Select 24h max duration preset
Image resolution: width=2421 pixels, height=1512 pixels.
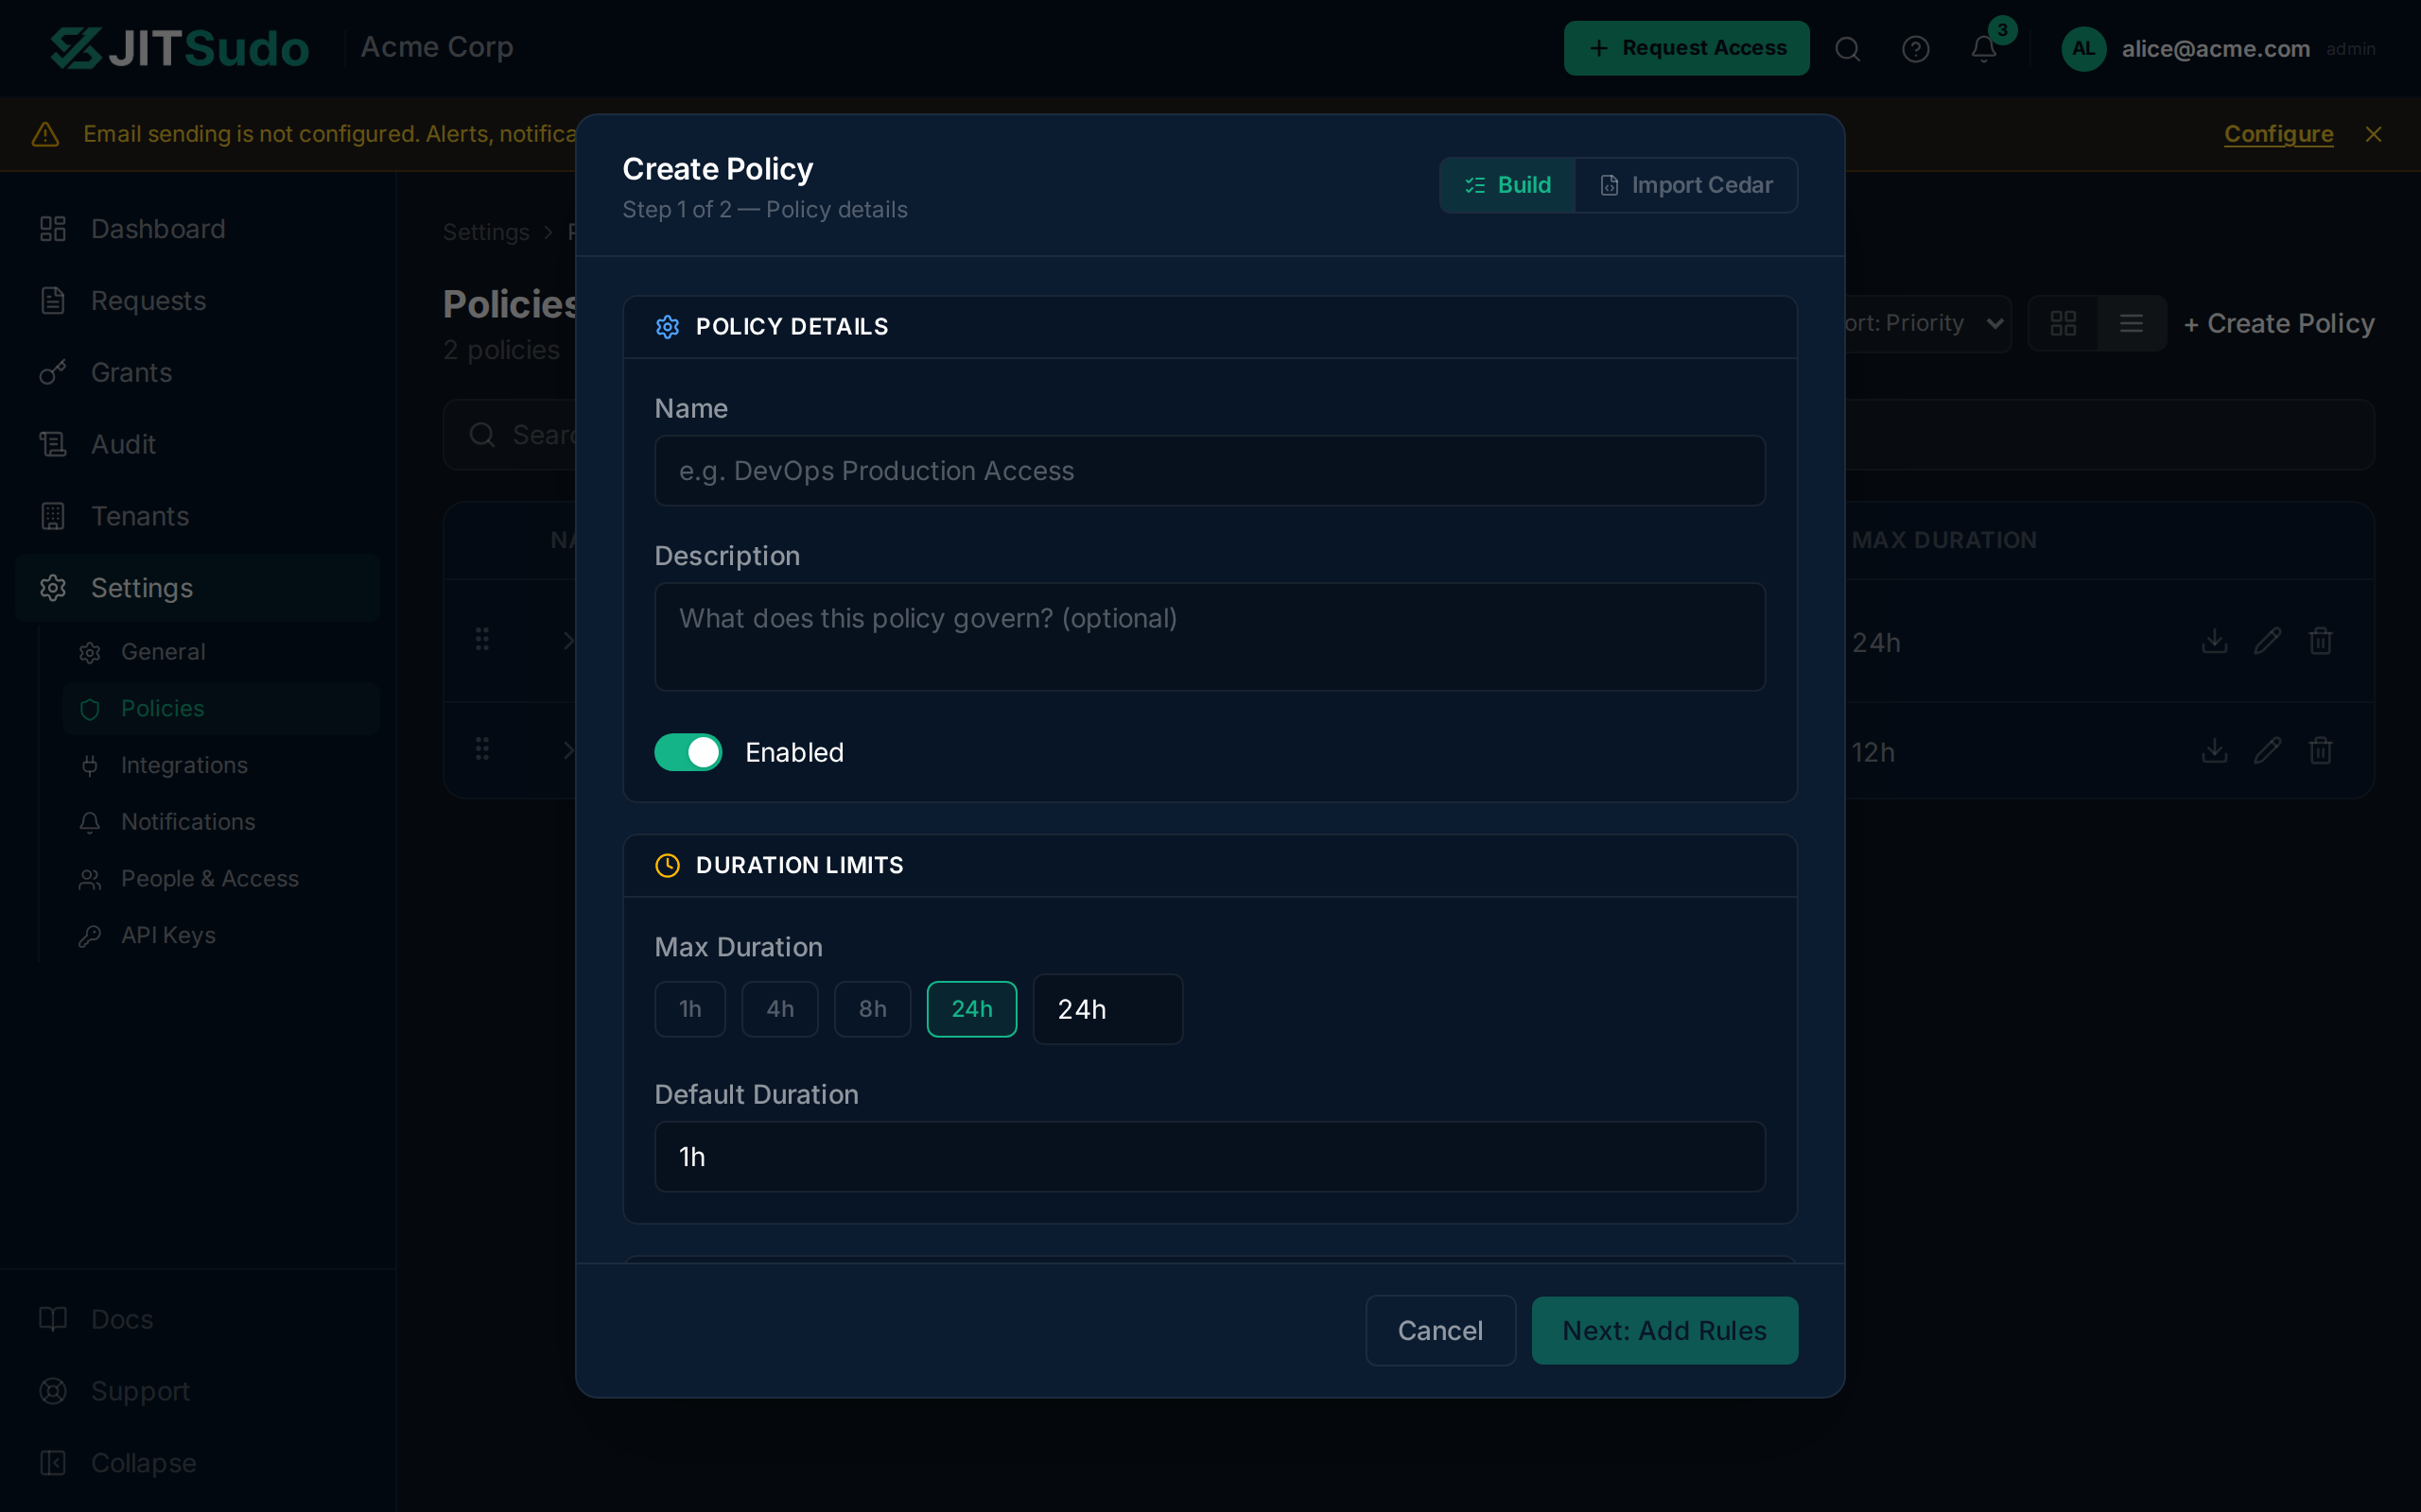click(971, 1009)
